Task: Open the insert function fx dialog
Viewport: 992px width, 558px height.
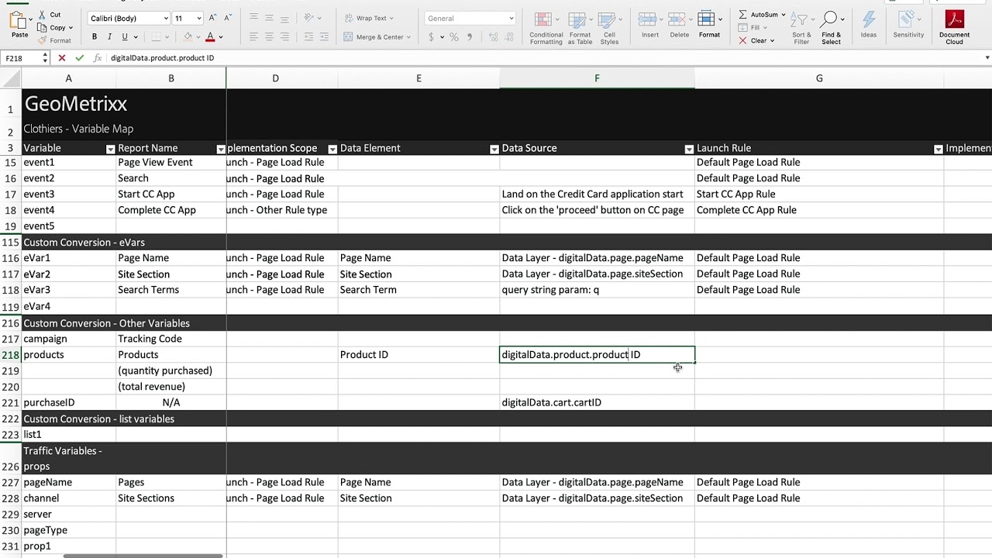Action: coord(98,58)
